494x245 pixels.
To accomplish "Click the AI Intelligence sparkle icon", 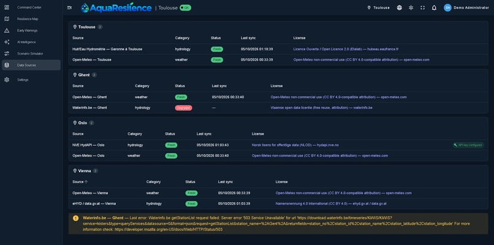I will (7, 42).
